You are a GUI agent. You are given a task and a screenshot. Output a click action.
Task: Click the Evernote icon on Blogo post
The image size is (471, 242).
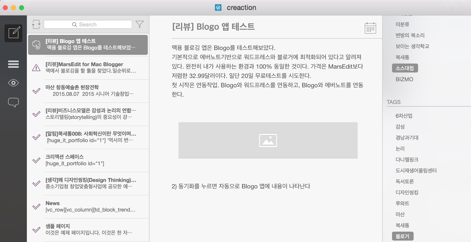pyautogui.click(x=36, y=45)
